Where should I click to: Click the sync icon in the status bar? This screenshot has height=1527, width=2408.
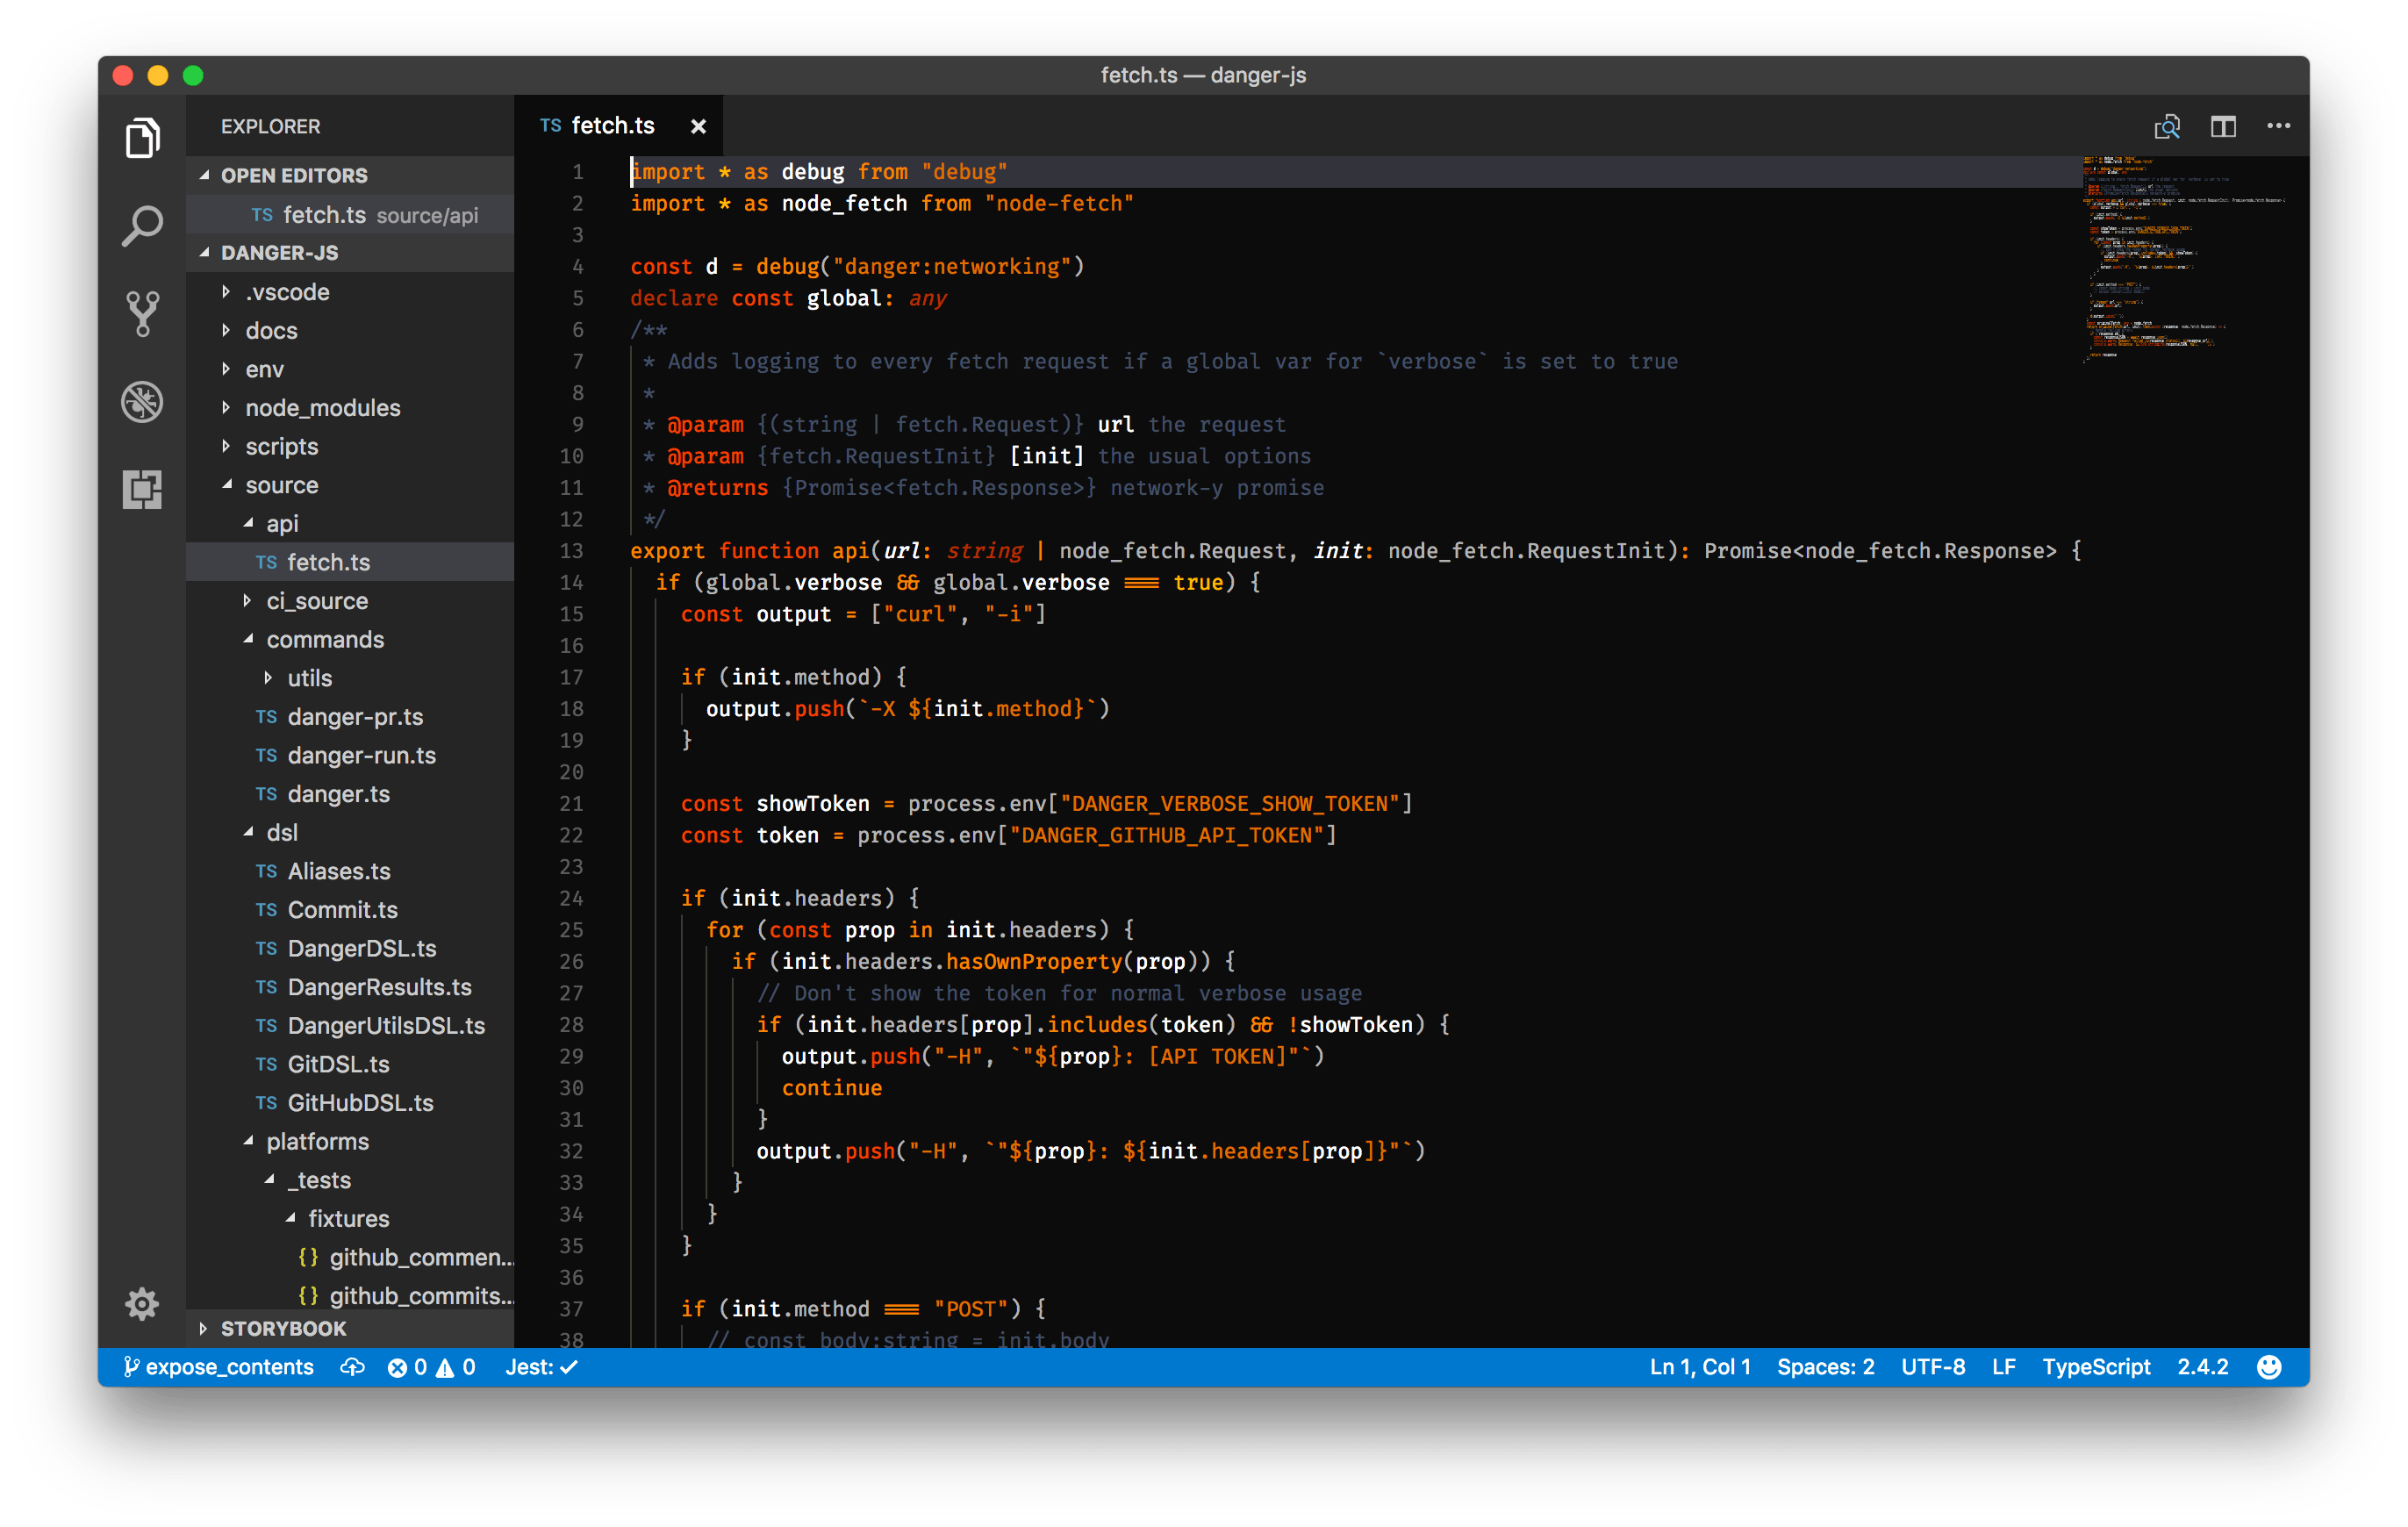[352, 1367]
